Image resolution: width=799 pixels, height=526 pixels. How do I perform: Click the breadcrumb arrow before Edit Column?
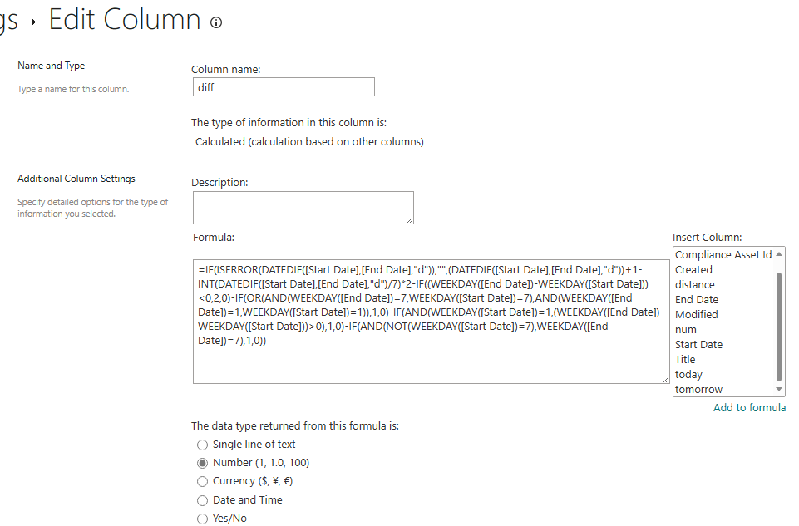point(33,22)
